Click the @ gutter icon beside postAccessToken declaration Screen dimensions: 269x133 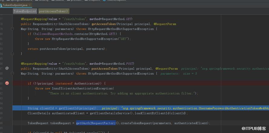tap(7, 68)
